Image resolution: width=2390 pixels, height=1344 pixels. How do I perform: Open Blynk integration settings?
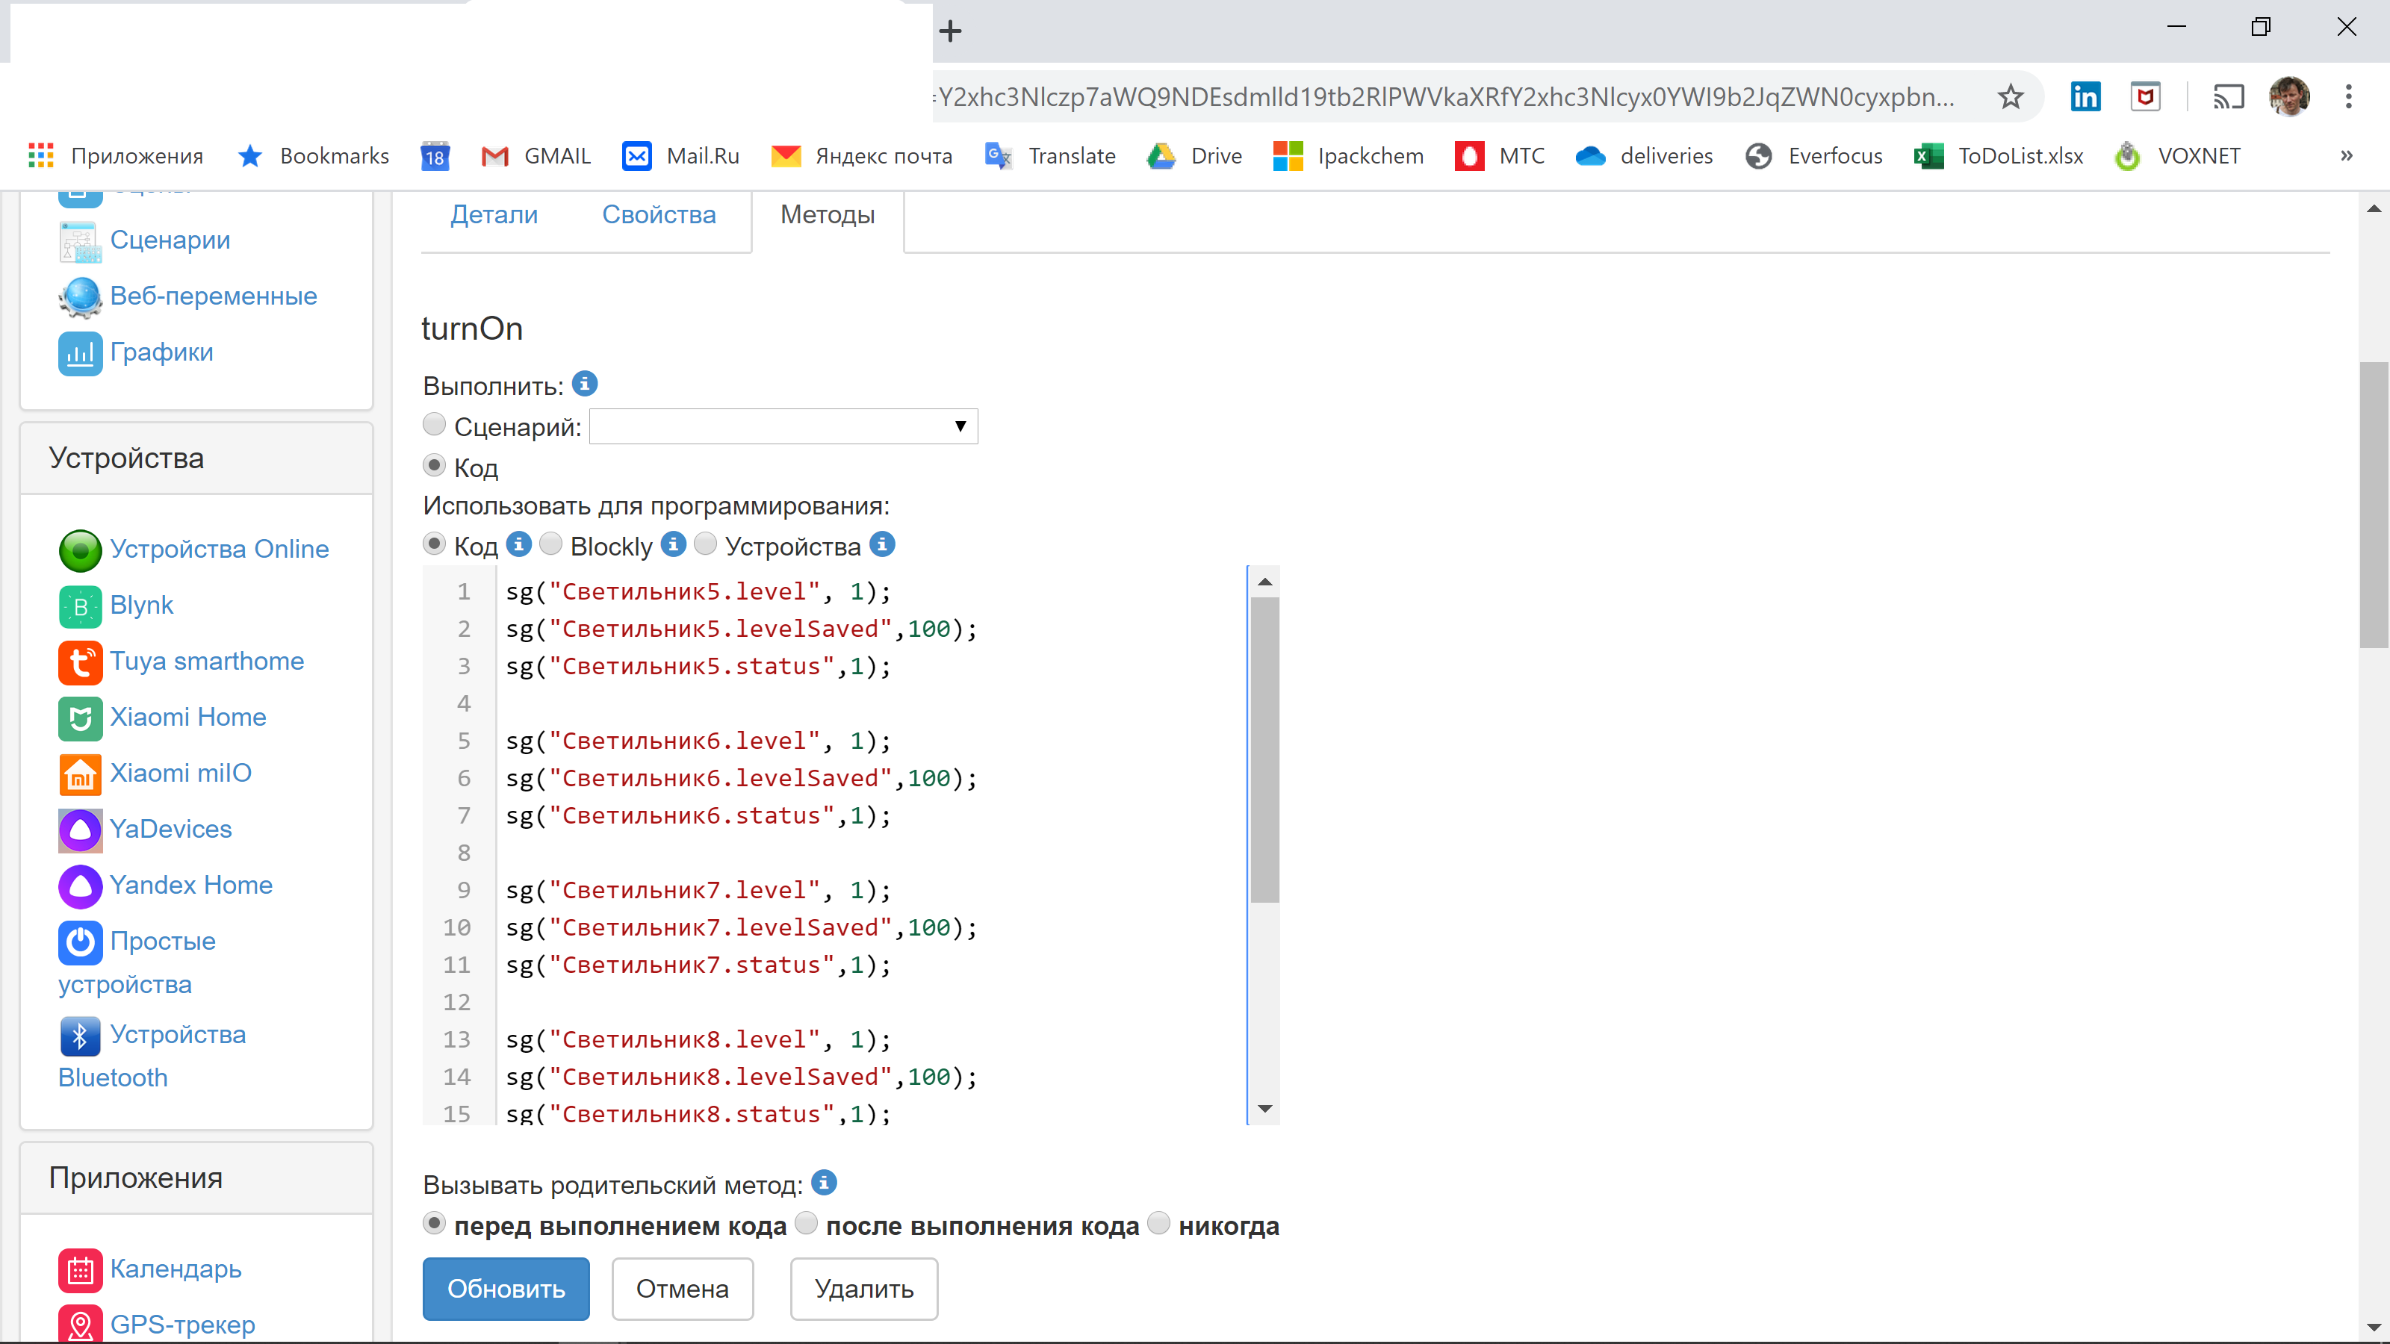point(141,604)
